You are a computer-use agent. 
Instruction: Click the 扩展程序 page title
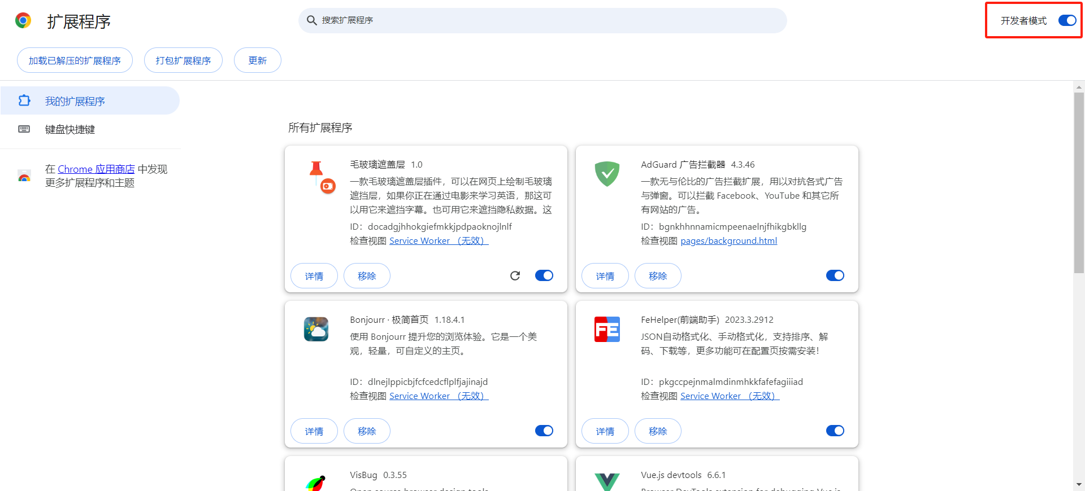[x=79, y=21]
